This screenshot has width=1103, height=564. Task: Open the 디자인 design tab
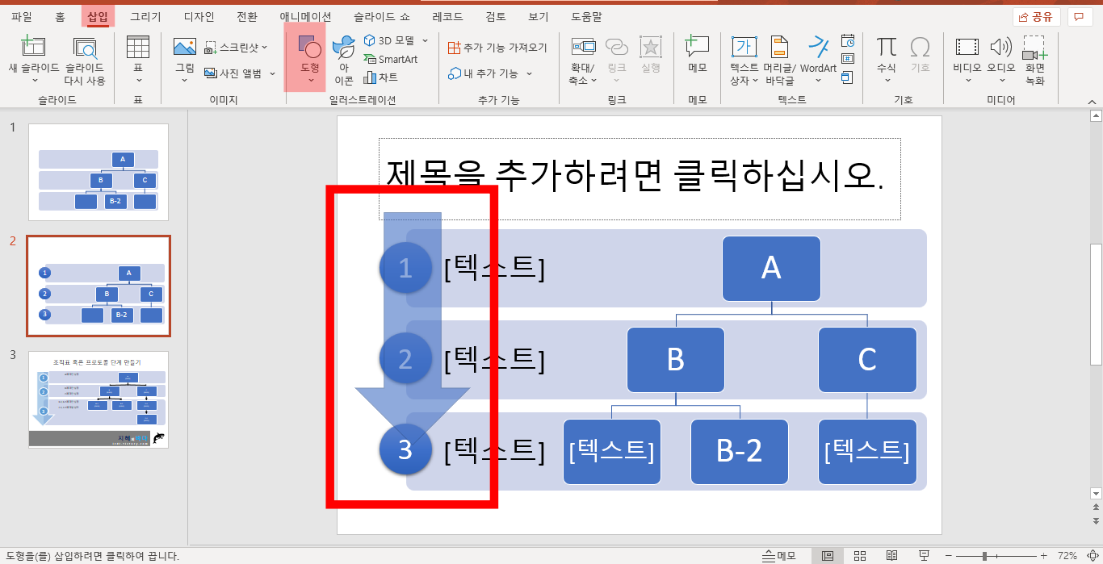(199, 16)
